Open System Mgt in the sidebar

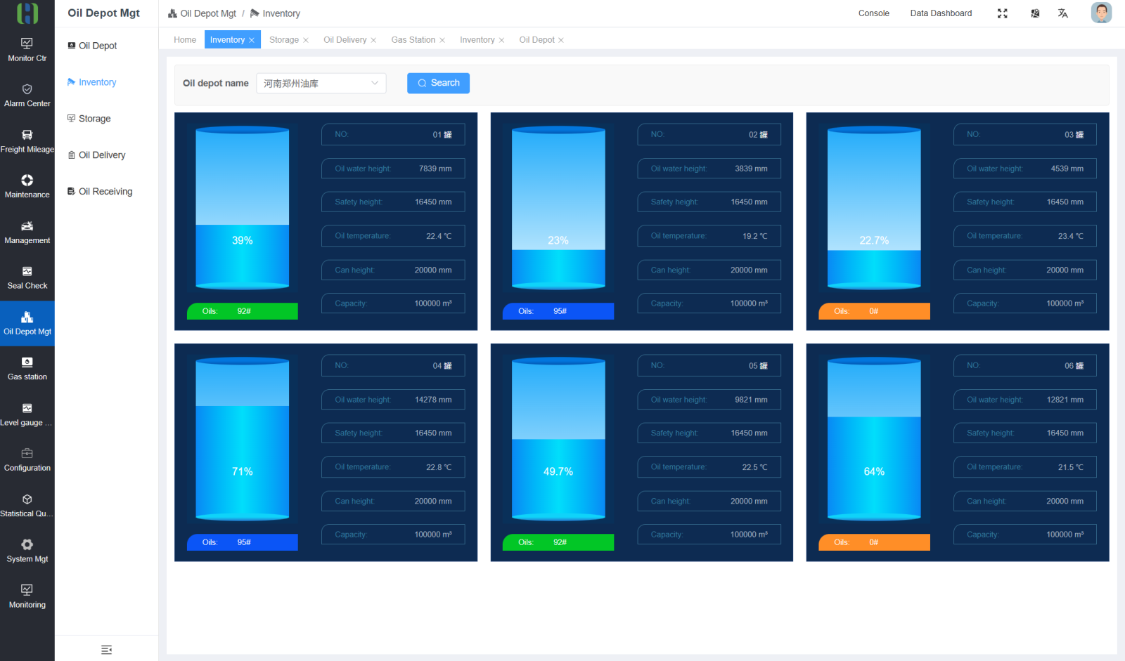[27, 551]
